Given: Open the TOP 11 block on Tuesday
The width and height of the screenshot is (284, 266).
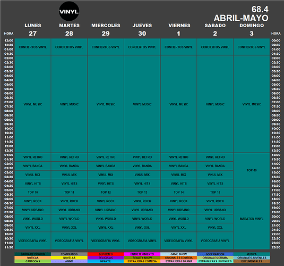Looking at the screenshot, I should click(x=69, y=192).
